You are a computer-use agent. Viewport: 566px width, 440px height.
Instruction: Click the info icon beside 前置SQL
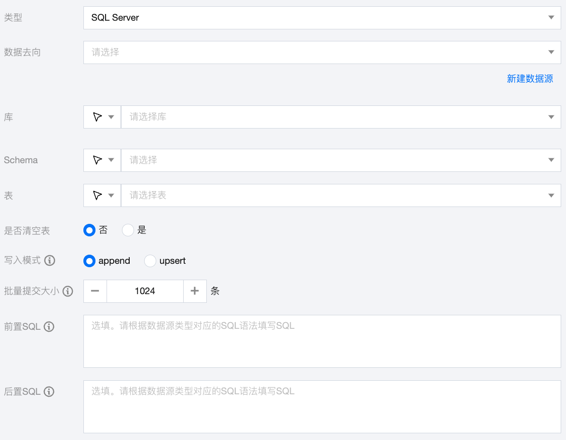pyautogui.click(x=49, y=327)
